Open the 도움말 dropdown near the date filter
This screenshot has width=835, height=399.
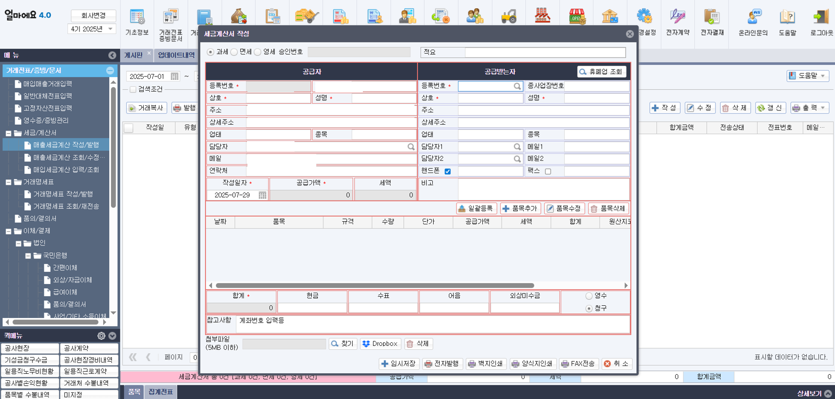coord(808,76)
